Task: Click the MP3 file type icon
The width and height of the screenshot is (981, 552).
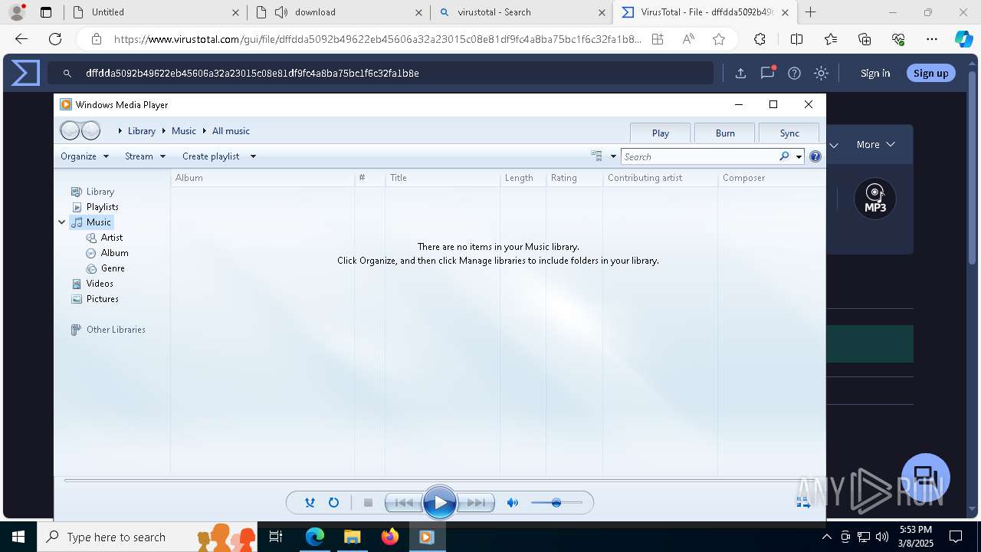Action: [x=875, y=199]
